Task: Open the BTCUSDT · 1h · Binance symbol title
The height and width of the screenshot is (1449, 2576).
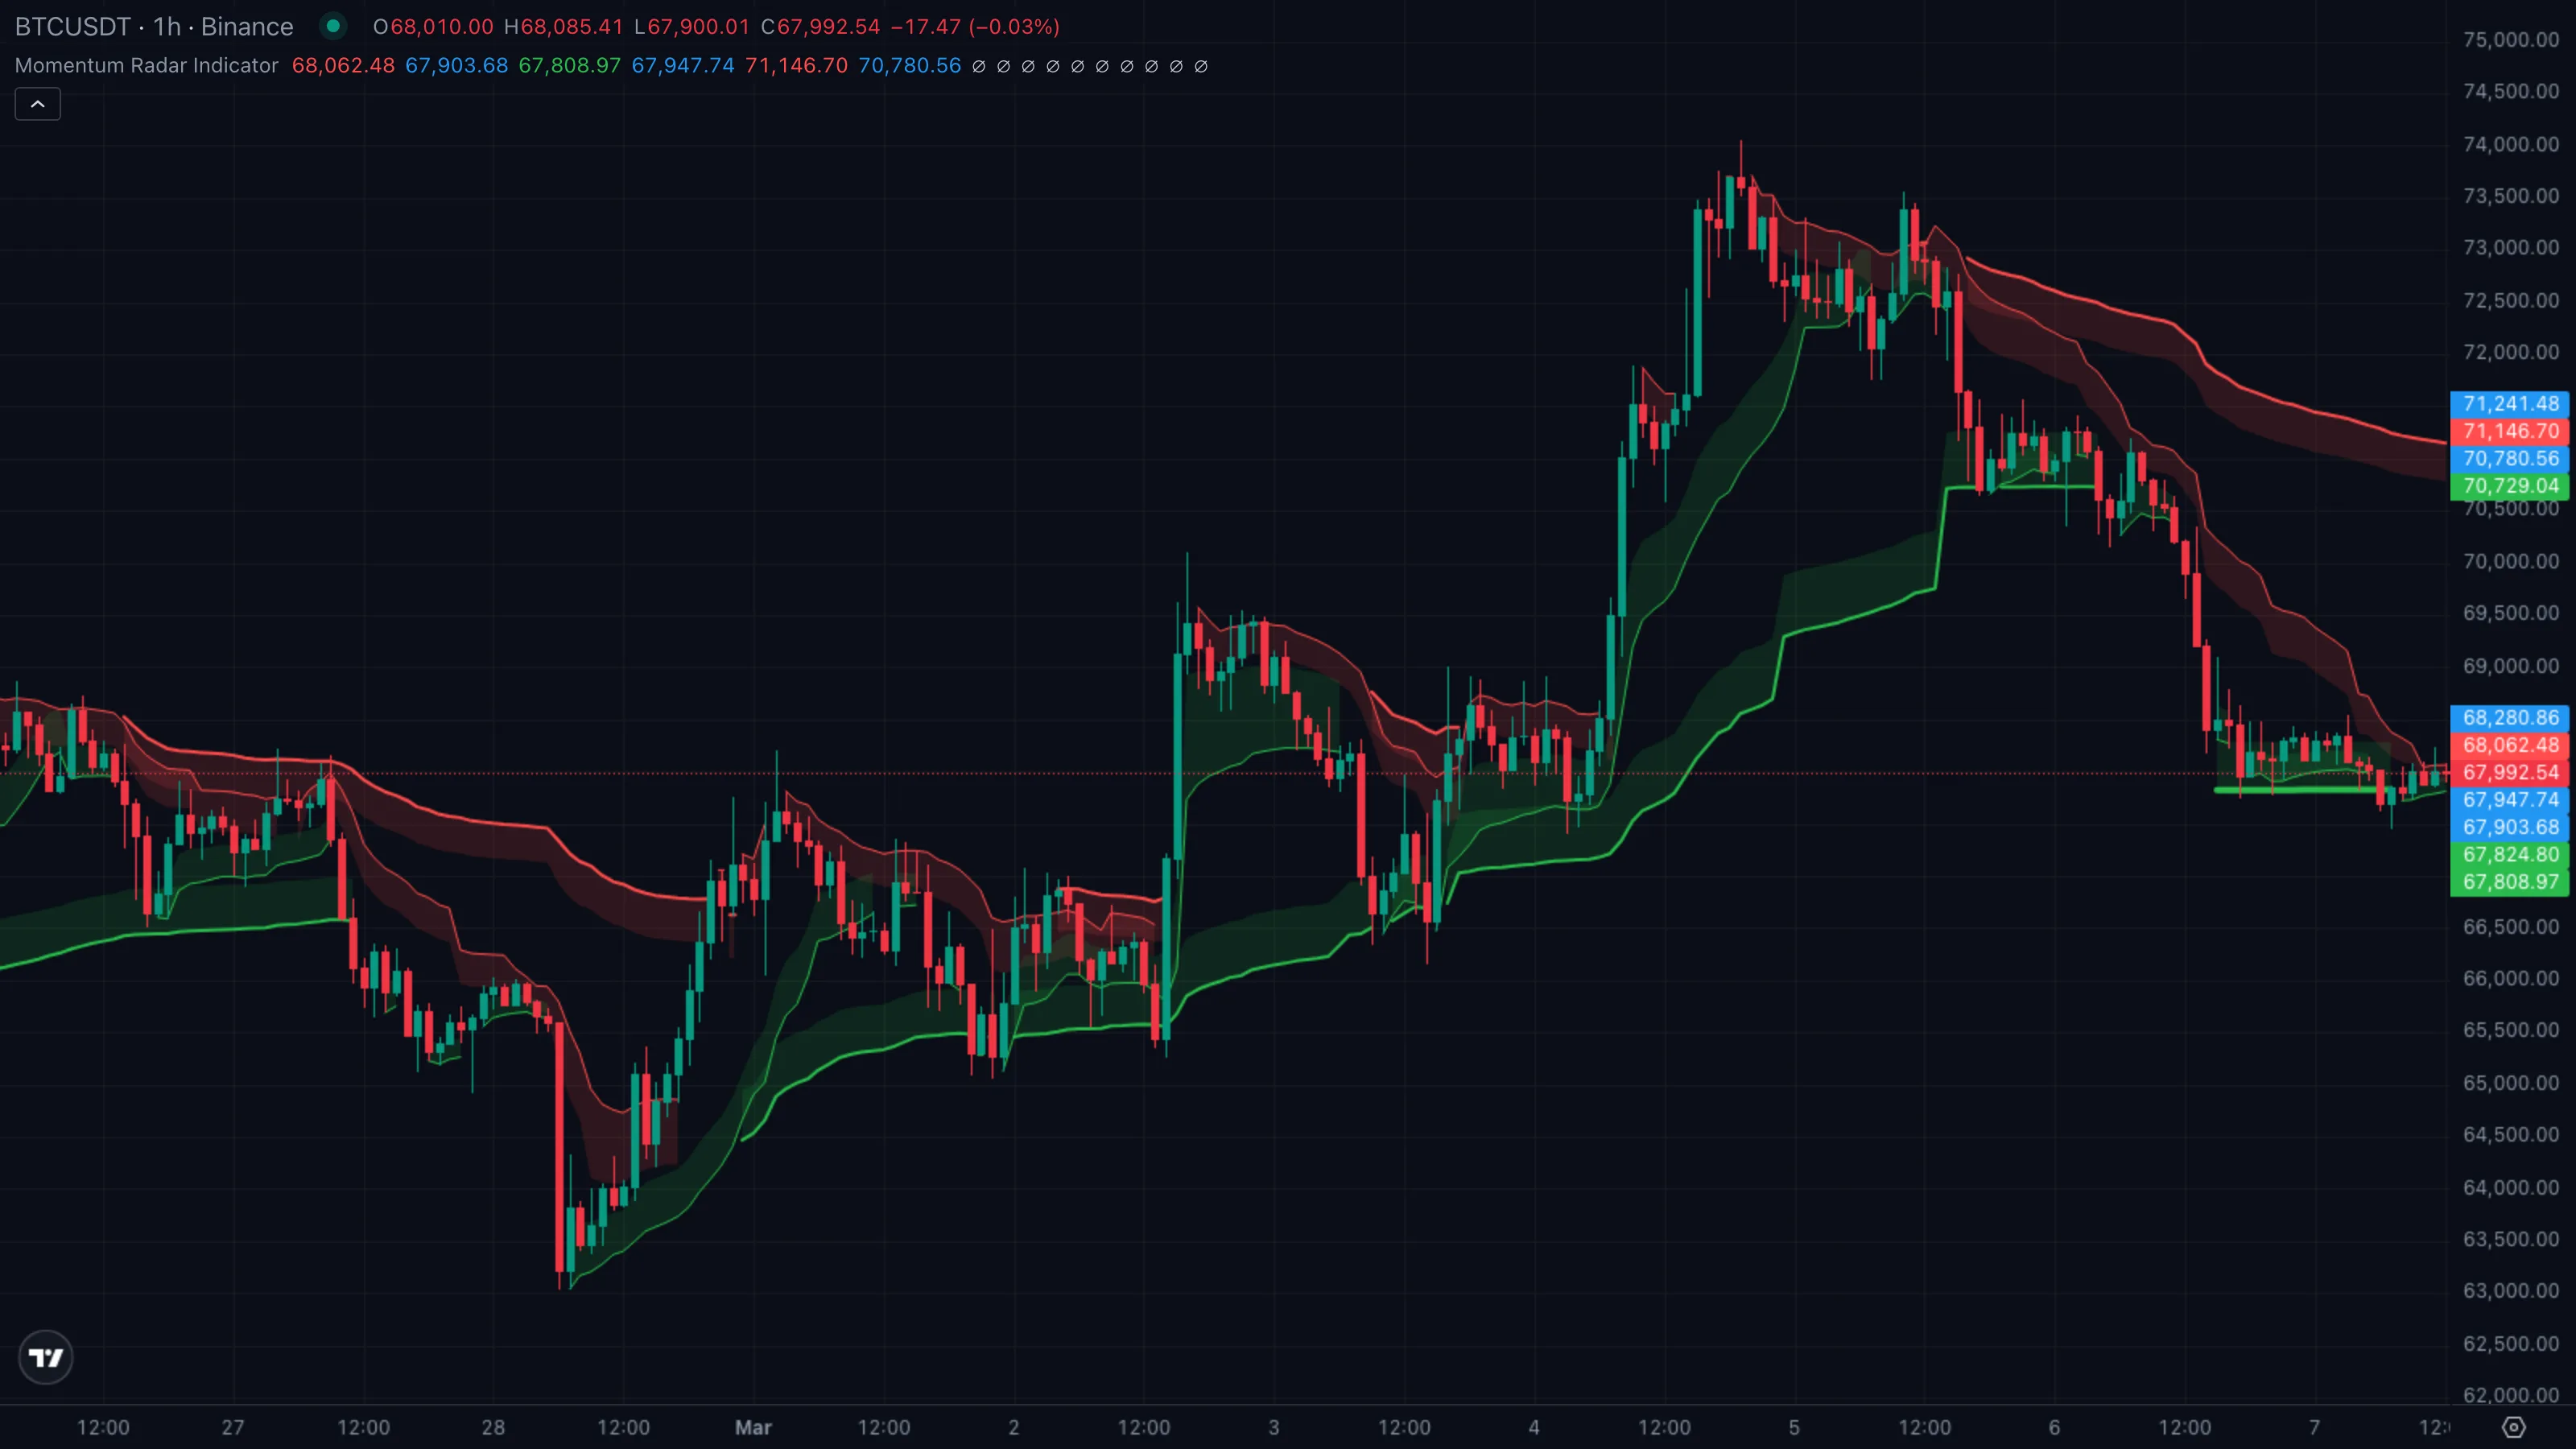Action: click(154, 26)
